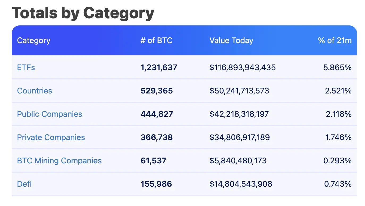The height and width of the screenshot is (206, 365).
Task: Click the Value Today column header
Action: click(x=231, y=41)
